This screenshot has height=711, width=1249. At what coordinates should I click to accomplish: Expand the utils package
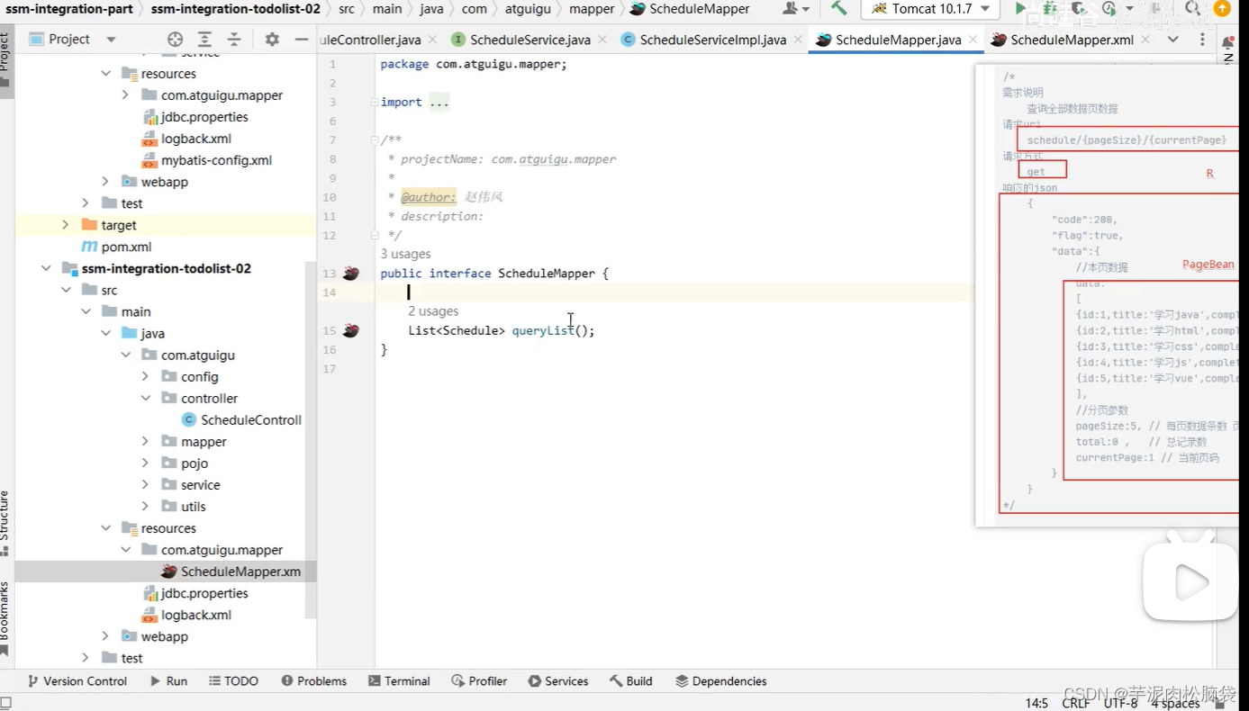145,506
